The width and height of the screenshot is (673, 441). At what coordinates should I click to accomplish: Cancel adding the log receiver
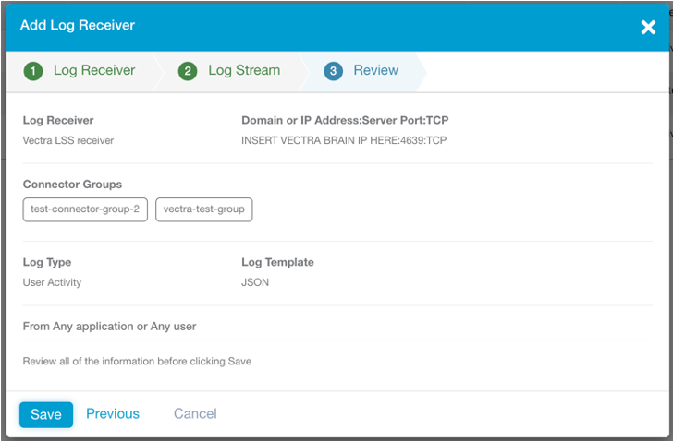point(195,413)
